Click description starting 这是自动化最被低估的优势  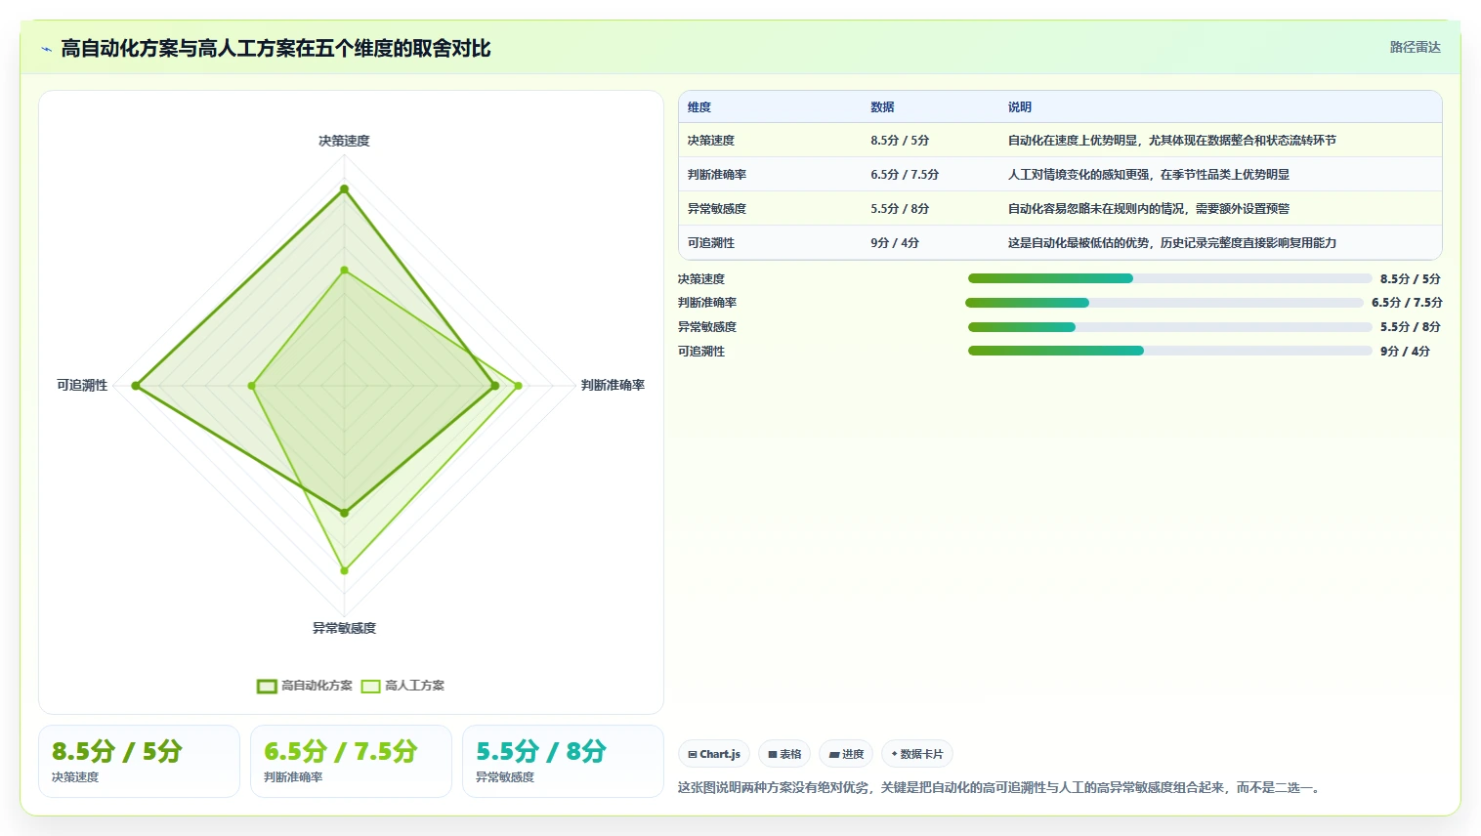click(x=1172, y=243)
